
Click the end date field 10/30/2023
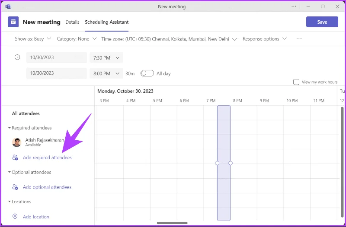tap(57, 73)
